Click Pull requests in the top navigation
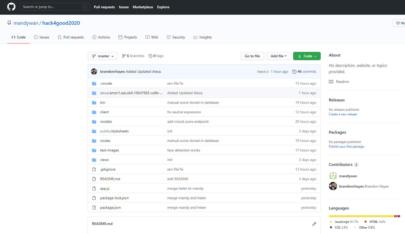The height and width of the screenshot is (234, 405). click(x=104, y=7)
